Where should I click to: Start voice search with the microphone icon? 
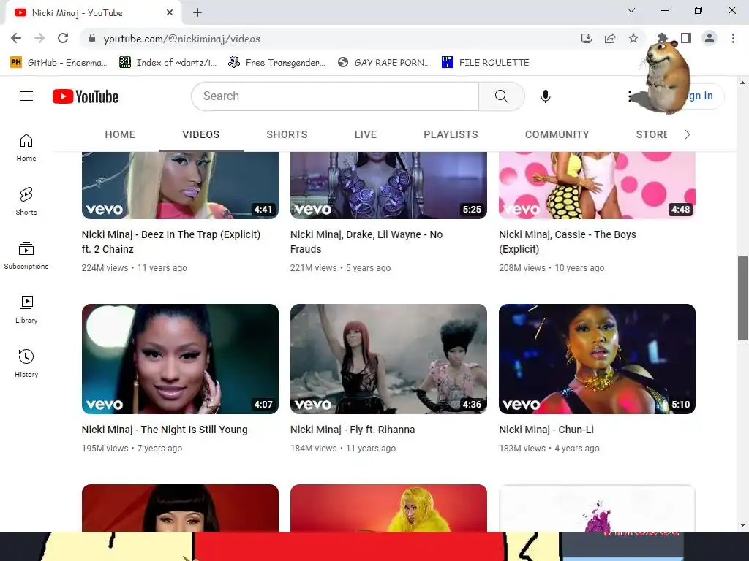546,96
